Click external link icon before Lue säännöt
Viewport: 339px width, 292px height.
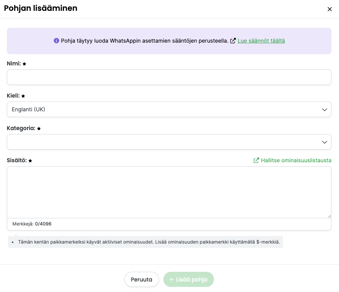coord(233,41)
